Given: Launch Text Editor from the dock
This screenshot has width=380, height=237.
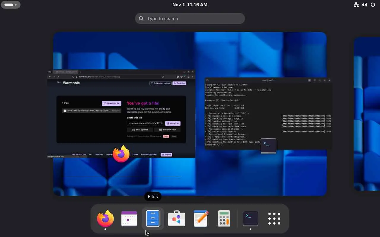Looking at the screenshot, I should click(x=200, y=219).
